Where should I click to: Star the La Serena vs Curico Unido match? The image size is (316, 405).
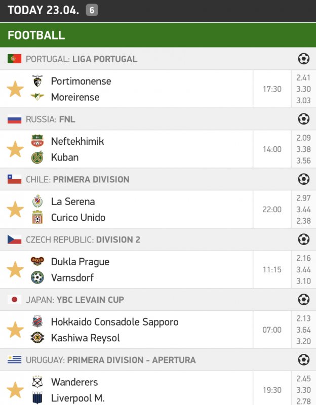[x=15, y=210]
